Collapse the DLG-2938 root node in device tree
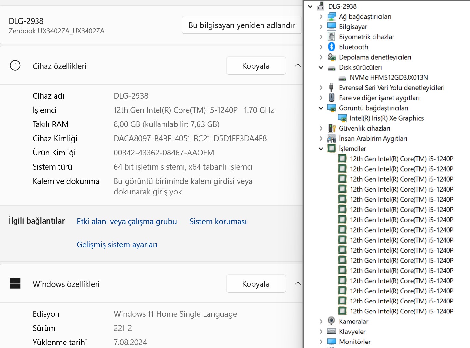The width and height of the screenshot is (470, 348). pos(310,6)
